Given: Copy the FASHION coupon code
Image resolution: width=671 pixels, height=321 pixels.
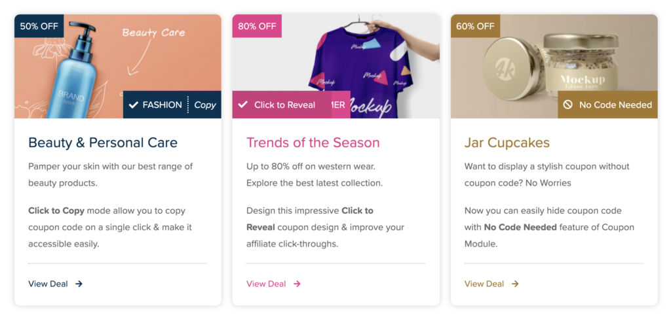Looking at the screenshot, I should pyautogui.click(x=204, y=105).
